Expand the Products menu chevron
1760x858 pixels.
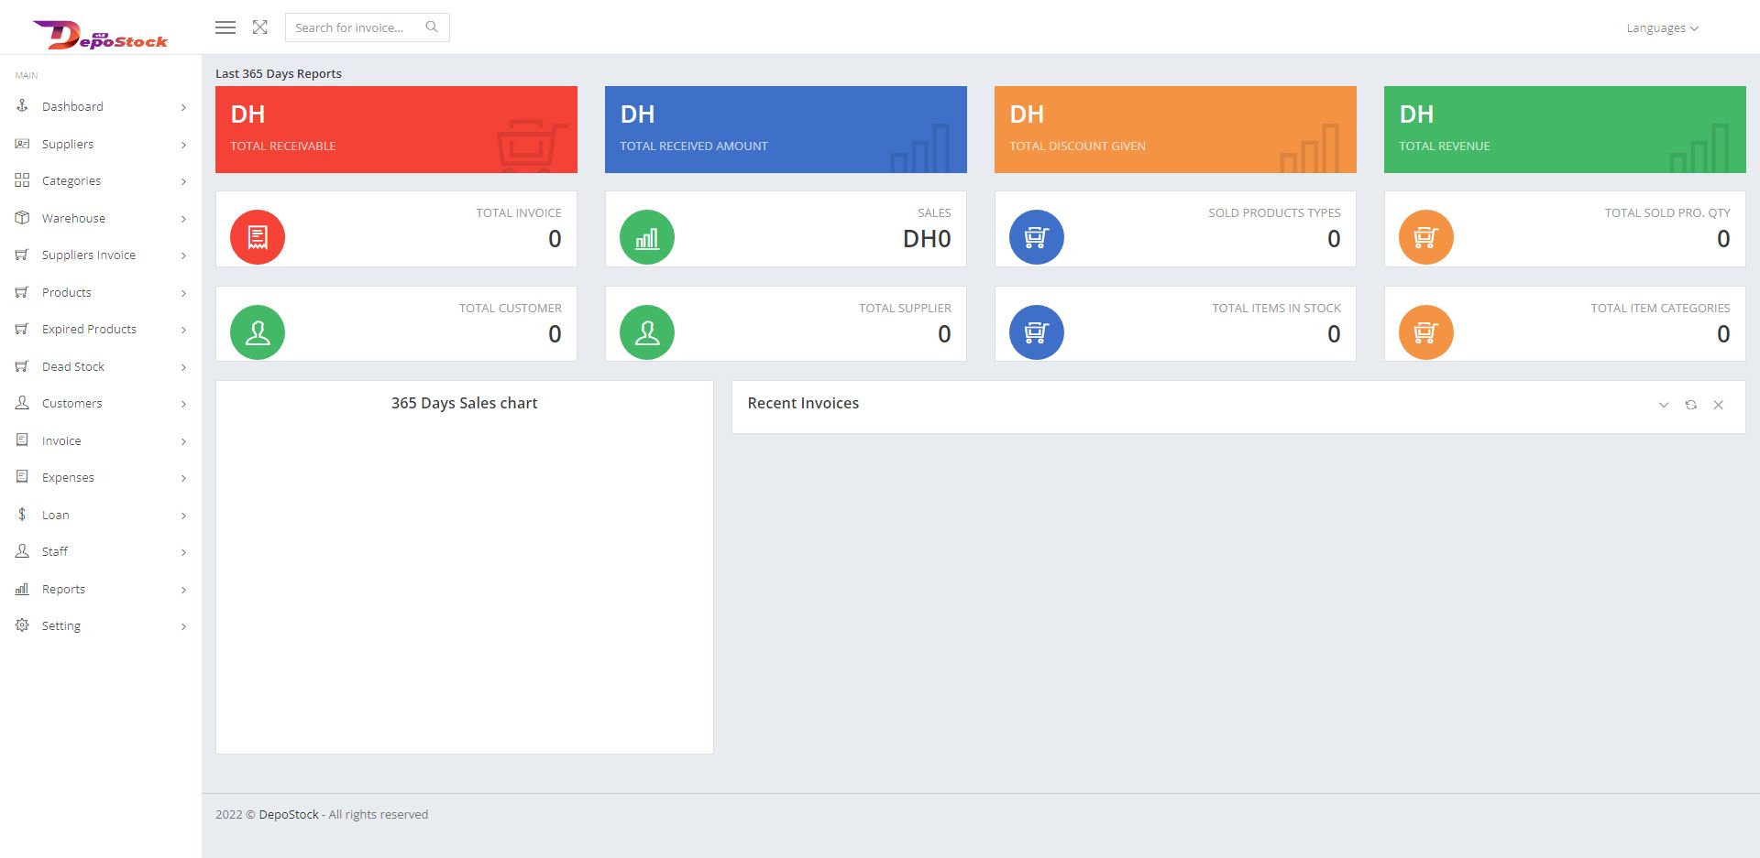[x=183, y=293]
